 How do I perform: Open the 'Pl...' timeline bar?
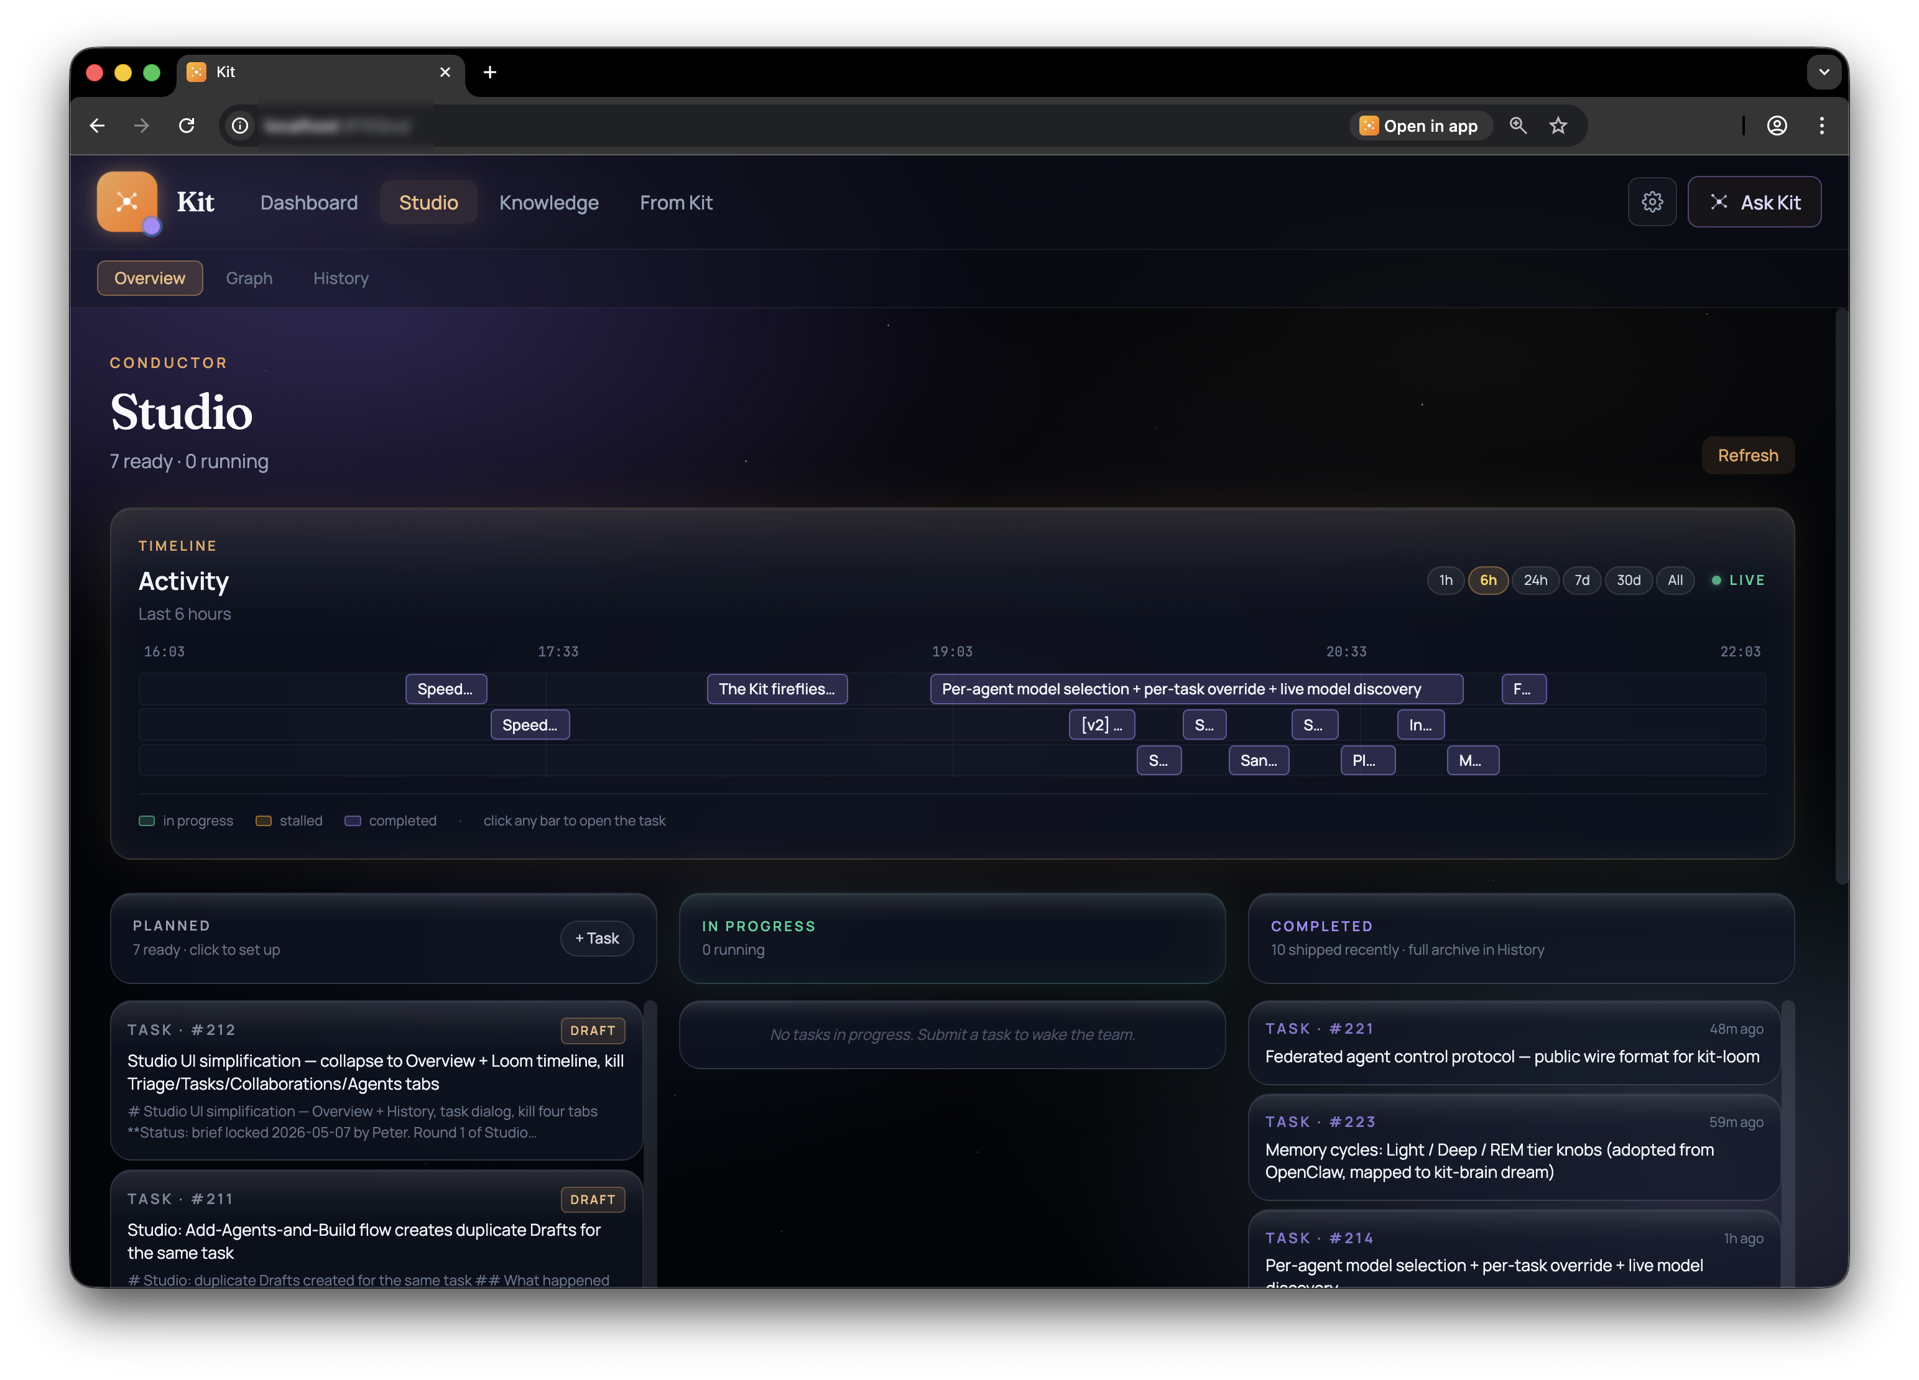coord(1367,760)
